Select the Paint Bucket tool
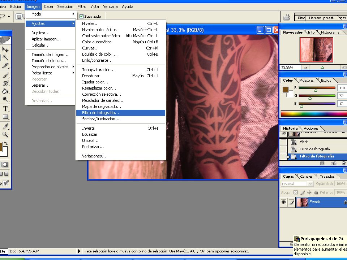 click(5, 91)
